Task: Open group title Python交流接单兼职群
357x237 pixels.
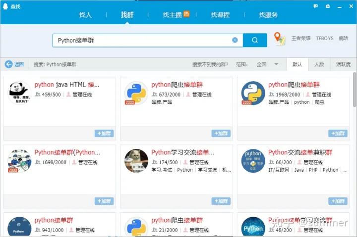Action: pos(300,152)
